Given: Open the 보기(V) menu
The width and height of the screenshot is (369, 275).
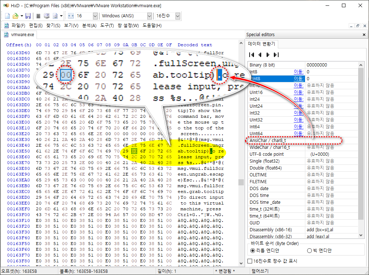Looking at the screenshot, I should point(71,25).
